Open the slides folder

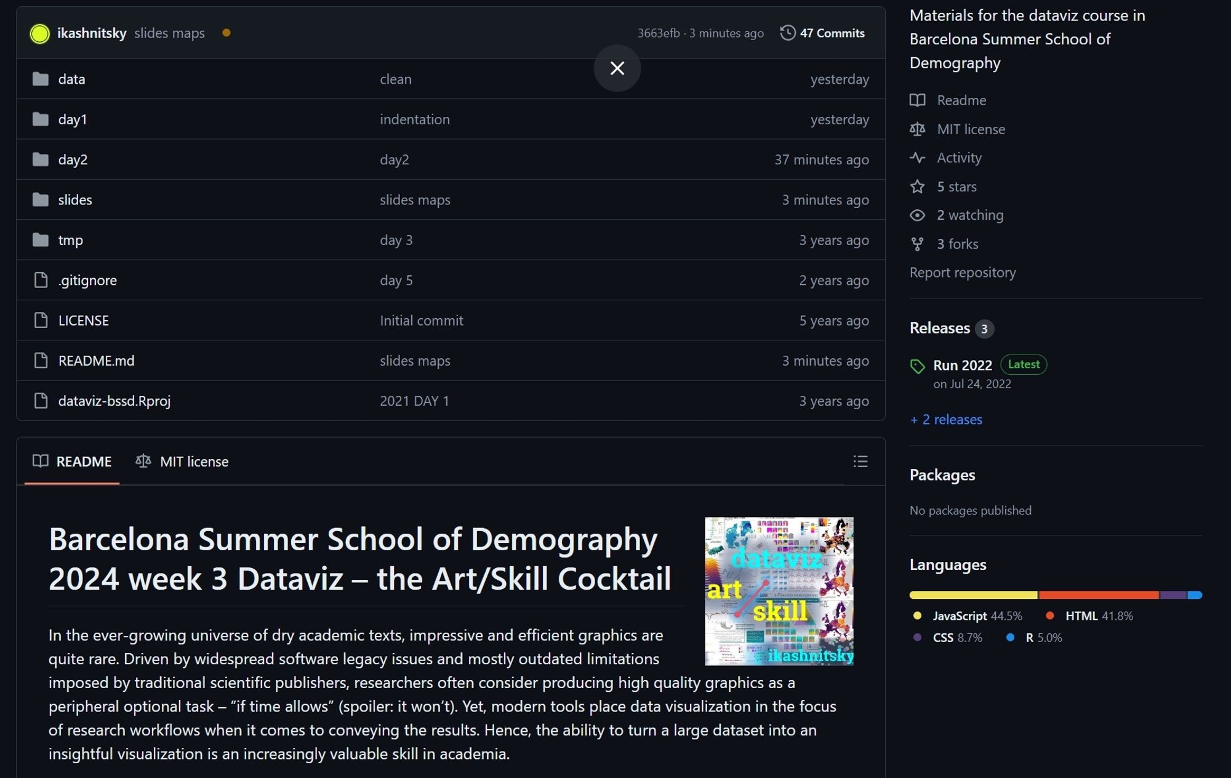tap(75, 199)
